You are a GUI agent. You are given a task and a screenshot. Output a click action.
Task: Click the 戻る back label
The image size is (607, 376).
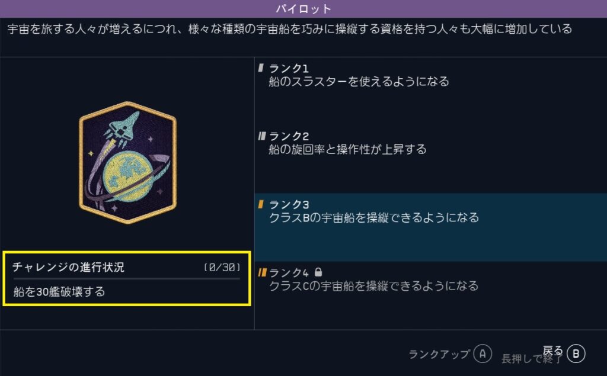552,351
